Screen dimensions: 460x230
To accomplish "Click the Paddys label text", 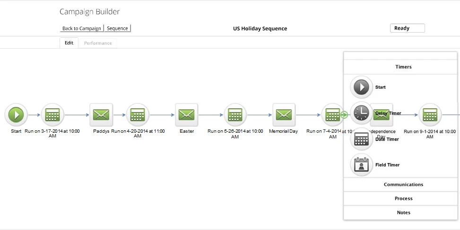I will point(101,131).
